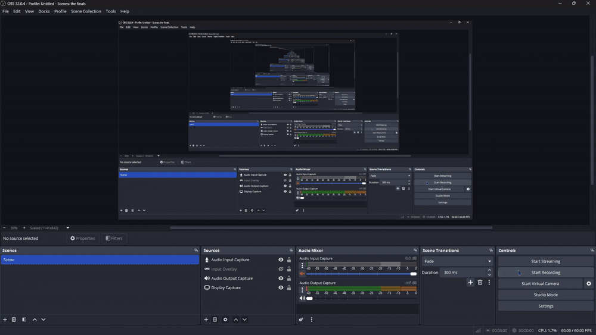This screenshot has height=335, width=596.
Task: Open the Docks menu
Action: 44,11
